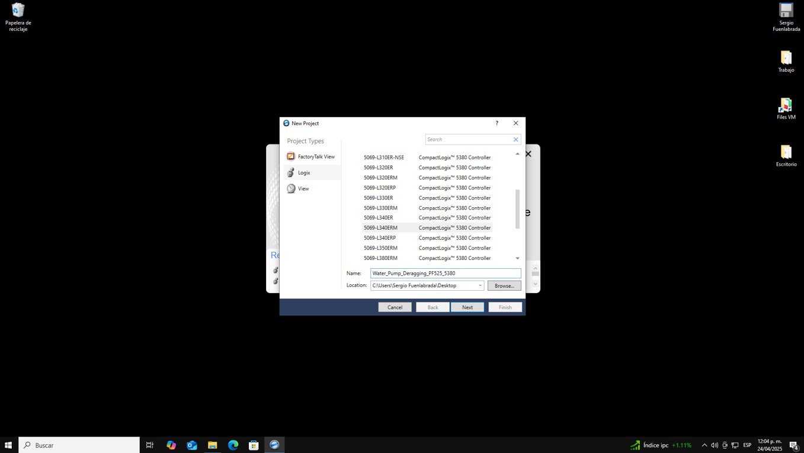The width and height of the screenshot is (804, 453).
Task: Open the Papelera de reciclaje desktop icon
Action: point(18,17)
